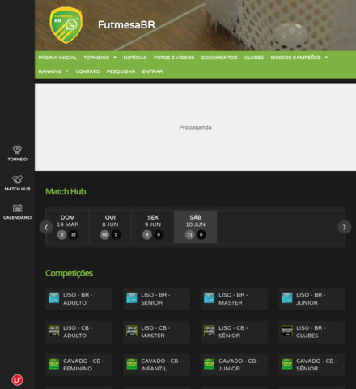Click the FutmesaBR site title
The width and height of the screenshot is (356, 389).
tap(126, 25)
